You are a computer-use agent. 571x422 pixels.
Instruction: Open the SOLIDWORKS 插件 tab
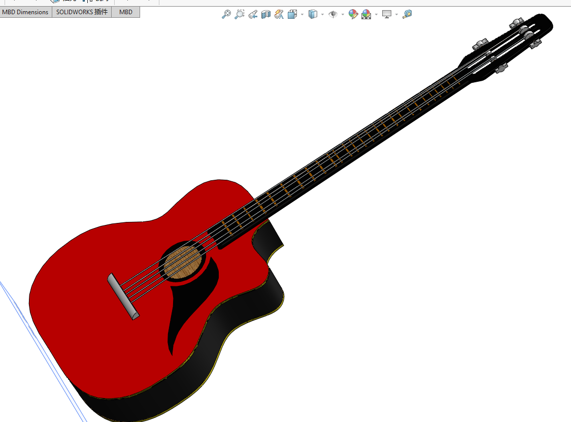(82, 12)
